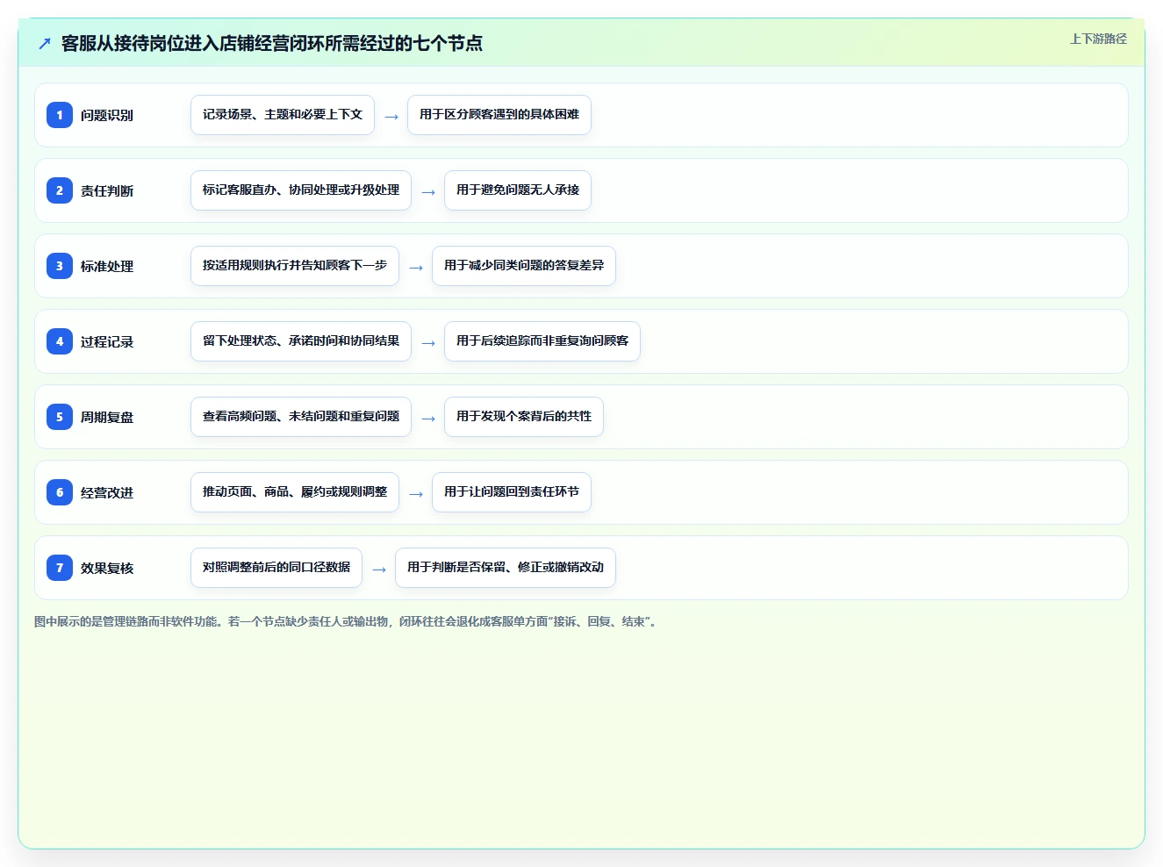Screen dimensions: 1163x867
Task: Select step number 1 badge
Action: click(60, 115)
